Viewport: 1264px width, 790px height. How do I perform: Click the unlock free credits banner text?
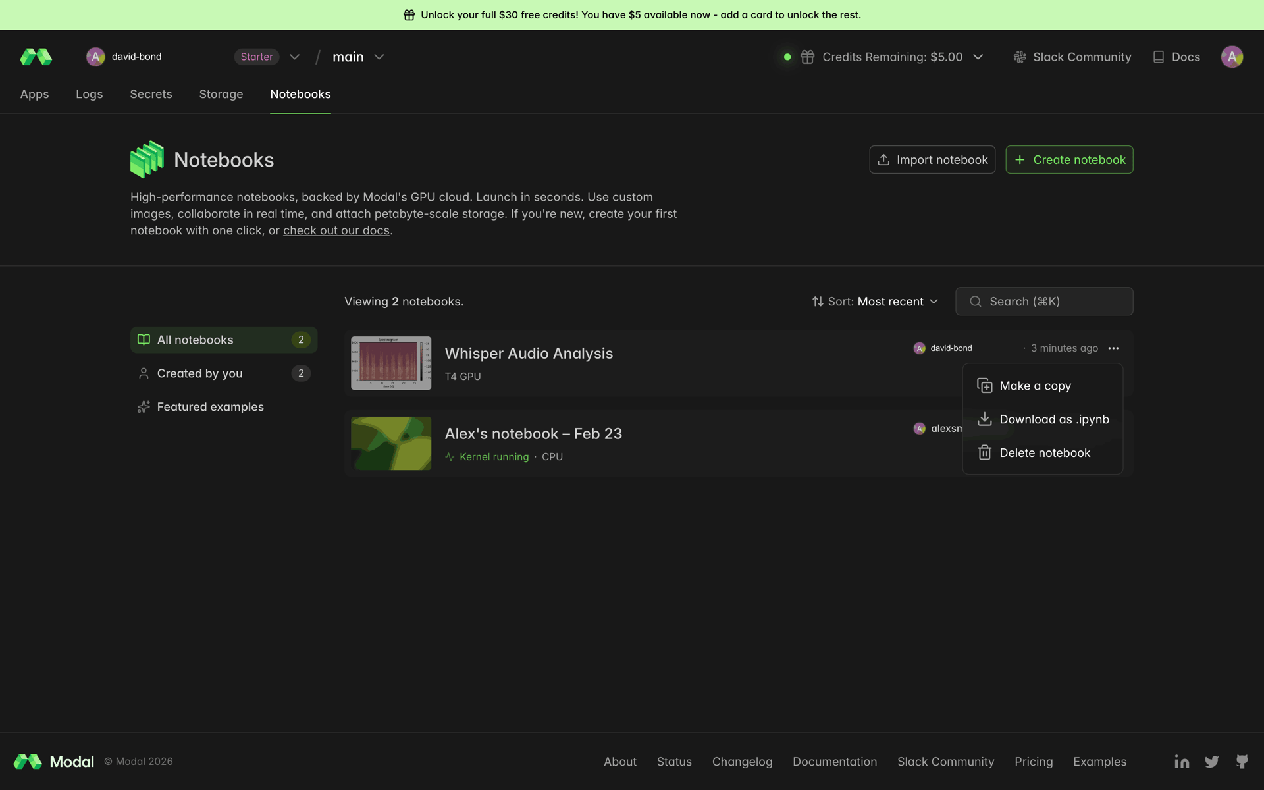click(x=641, y=14)
